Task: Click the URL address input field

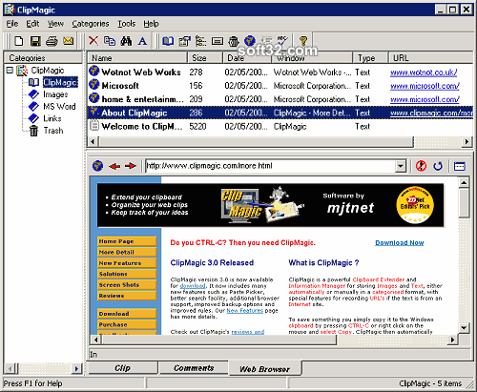Action: 270,166
